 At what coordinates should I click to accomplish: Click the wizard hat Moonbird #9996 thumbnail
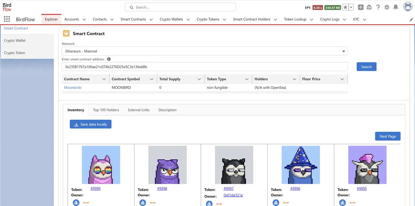click(x=301, y=165)
